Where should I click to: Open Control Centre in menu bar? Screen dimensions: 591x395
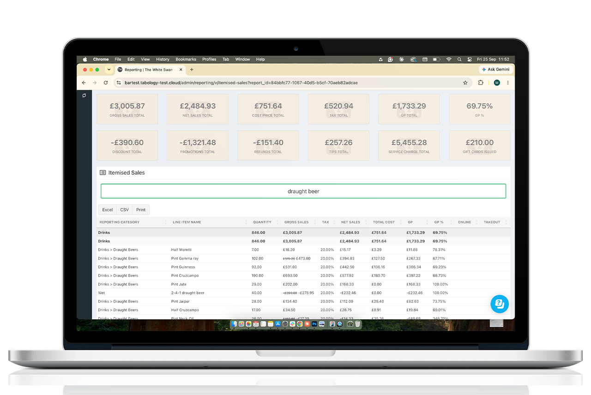coord(470,59)
